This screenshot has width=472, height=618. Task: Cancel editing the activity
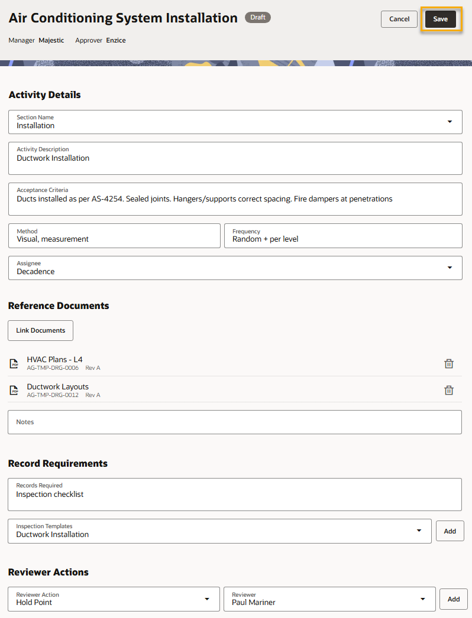coord(399,19)
